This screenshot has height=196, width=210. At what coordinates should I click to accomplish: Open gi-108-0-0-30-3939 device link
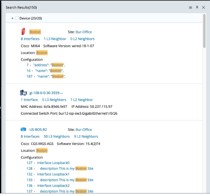46,93
